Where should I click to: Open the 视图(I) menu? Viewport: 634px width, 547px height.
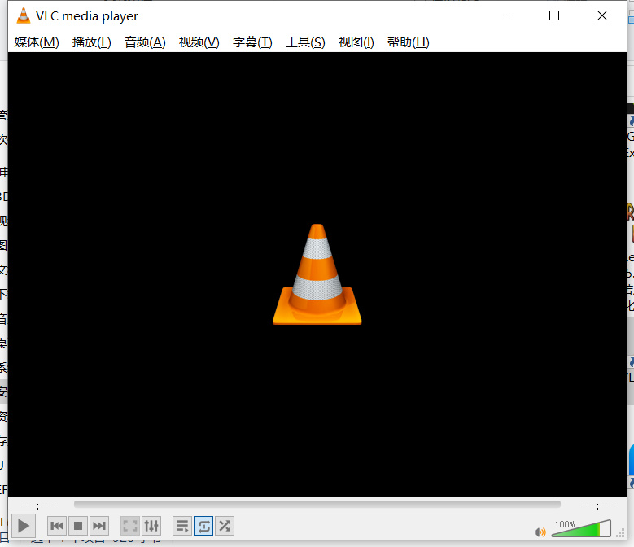356,42
